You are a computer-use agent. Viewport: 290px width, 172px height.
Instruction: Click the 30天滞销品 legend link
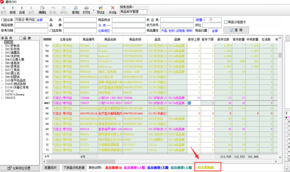click(205, 167)
